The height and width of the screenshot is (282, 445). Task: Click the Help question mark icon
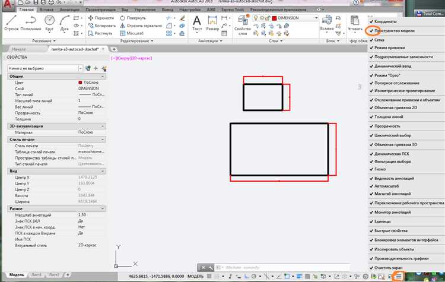(356, 2)
